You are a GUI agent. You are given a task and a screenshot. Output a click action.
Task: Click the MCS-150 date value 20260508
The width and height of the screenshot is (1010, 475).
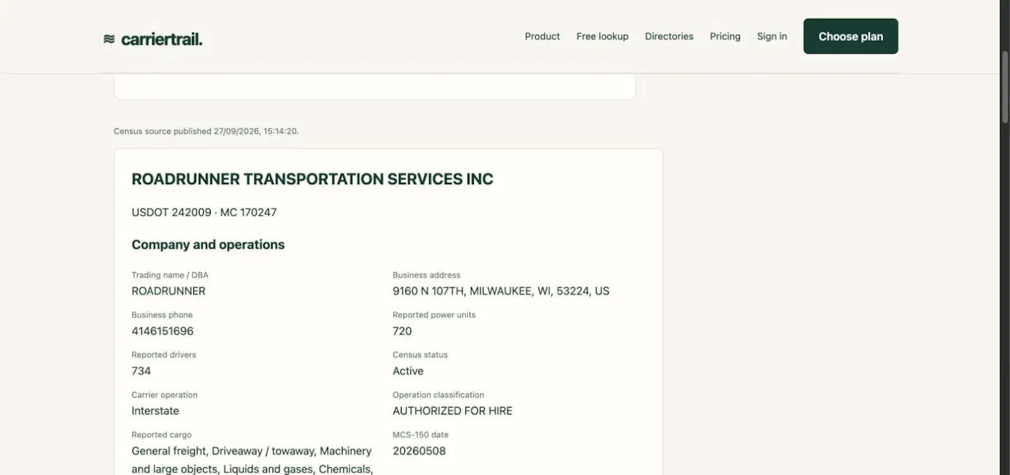tap(419, 451)
